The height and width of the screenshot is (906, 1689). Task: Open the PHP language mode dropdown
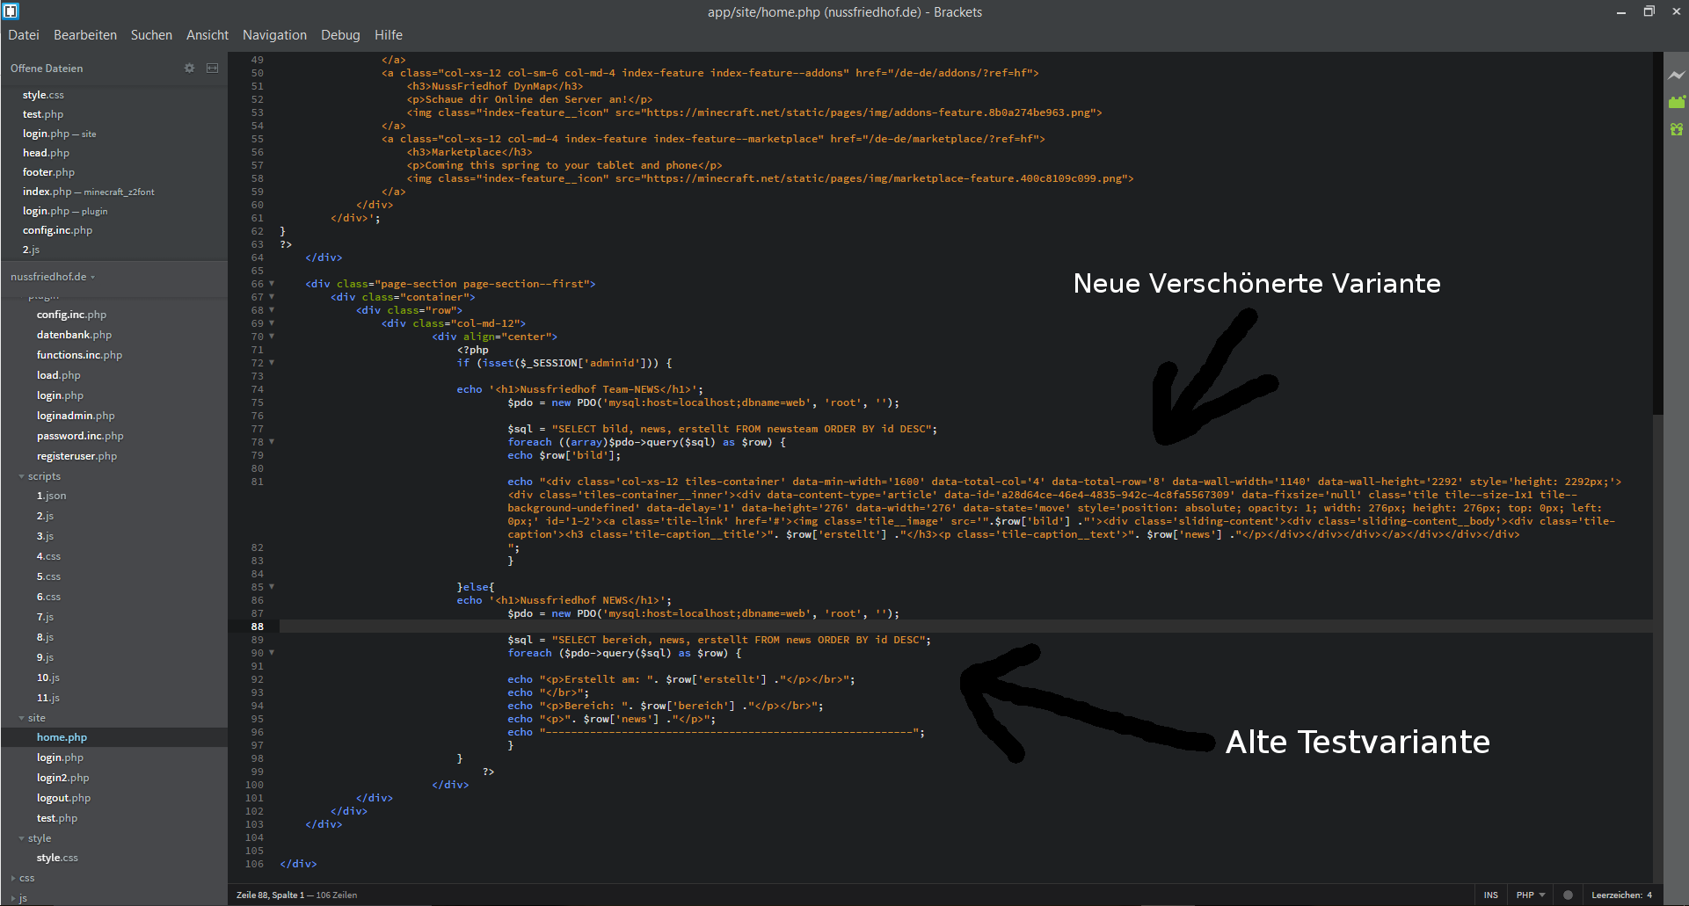pyautogui.click(x=1531, y=895)
